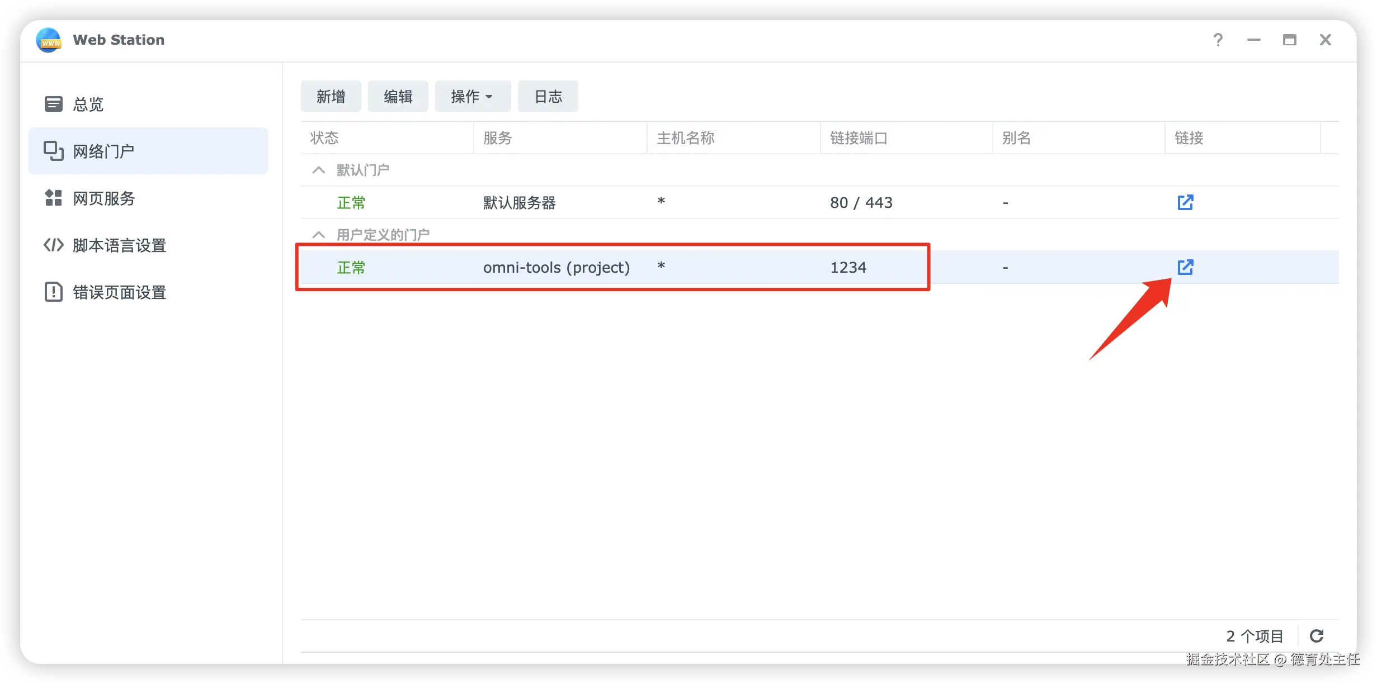Click the 错误页面设置 warning icon
Screen dimensions: 1377x684
click(53, 292)
